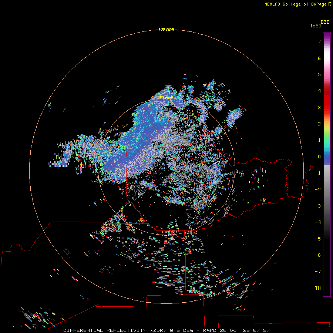Click the -2 value on color scale
The image size is (333, 333).
[318, 190]
